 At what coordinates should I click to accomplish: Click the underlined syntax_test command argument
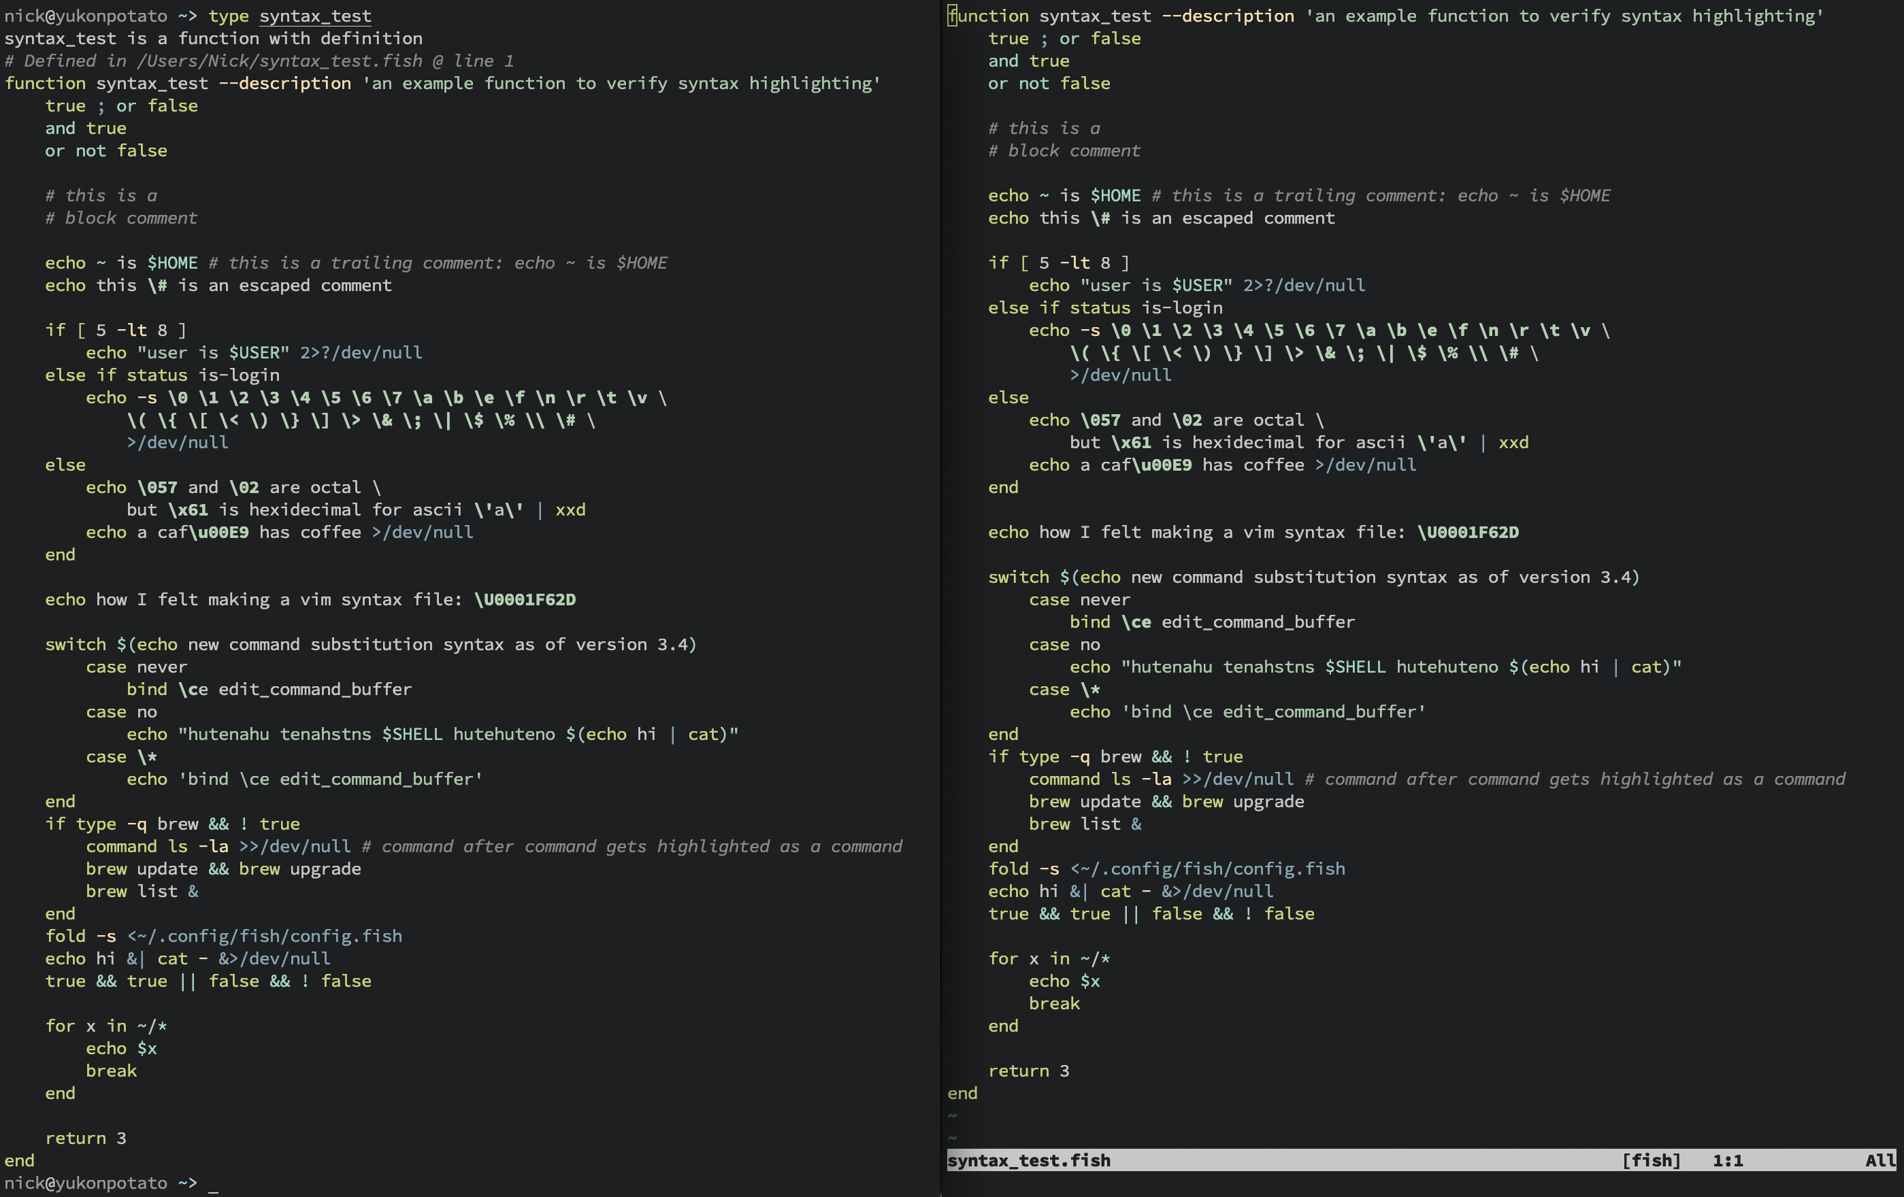click(314, 16)
